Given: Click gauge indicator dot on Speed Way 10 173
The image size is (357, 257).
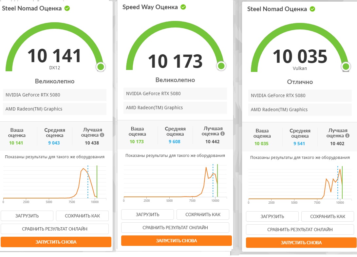Looking at the screenshot, I should pyautogui.click(x=221, y=66).
